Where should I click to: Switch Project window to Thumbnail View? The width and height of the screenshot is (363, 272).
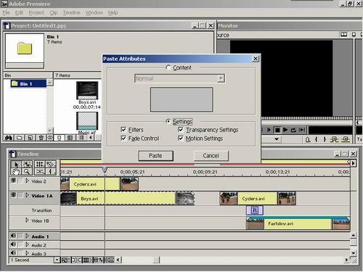[x=70, y=138]
